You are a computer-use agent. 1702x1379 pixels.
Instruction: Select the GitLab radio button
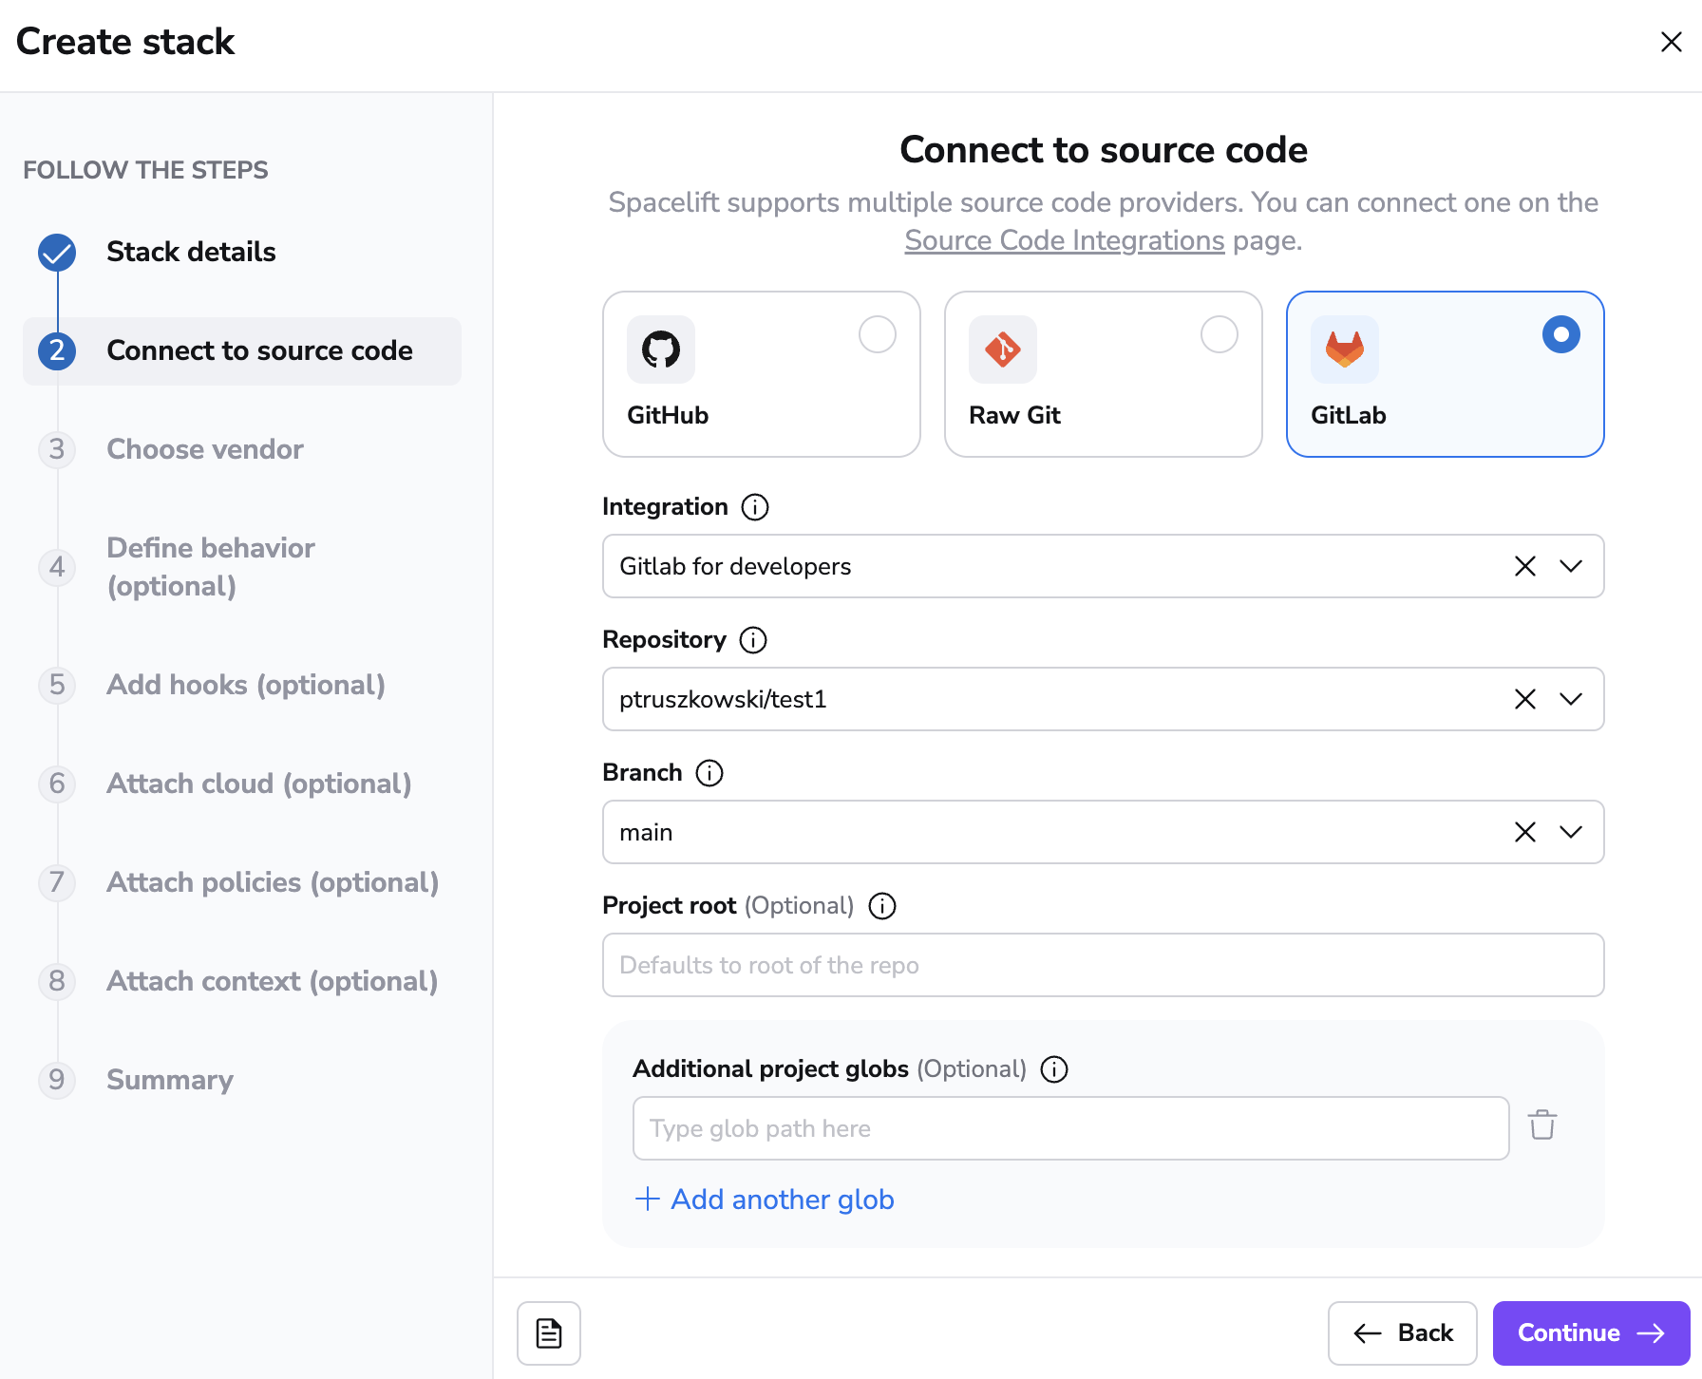coord(1560,334)
